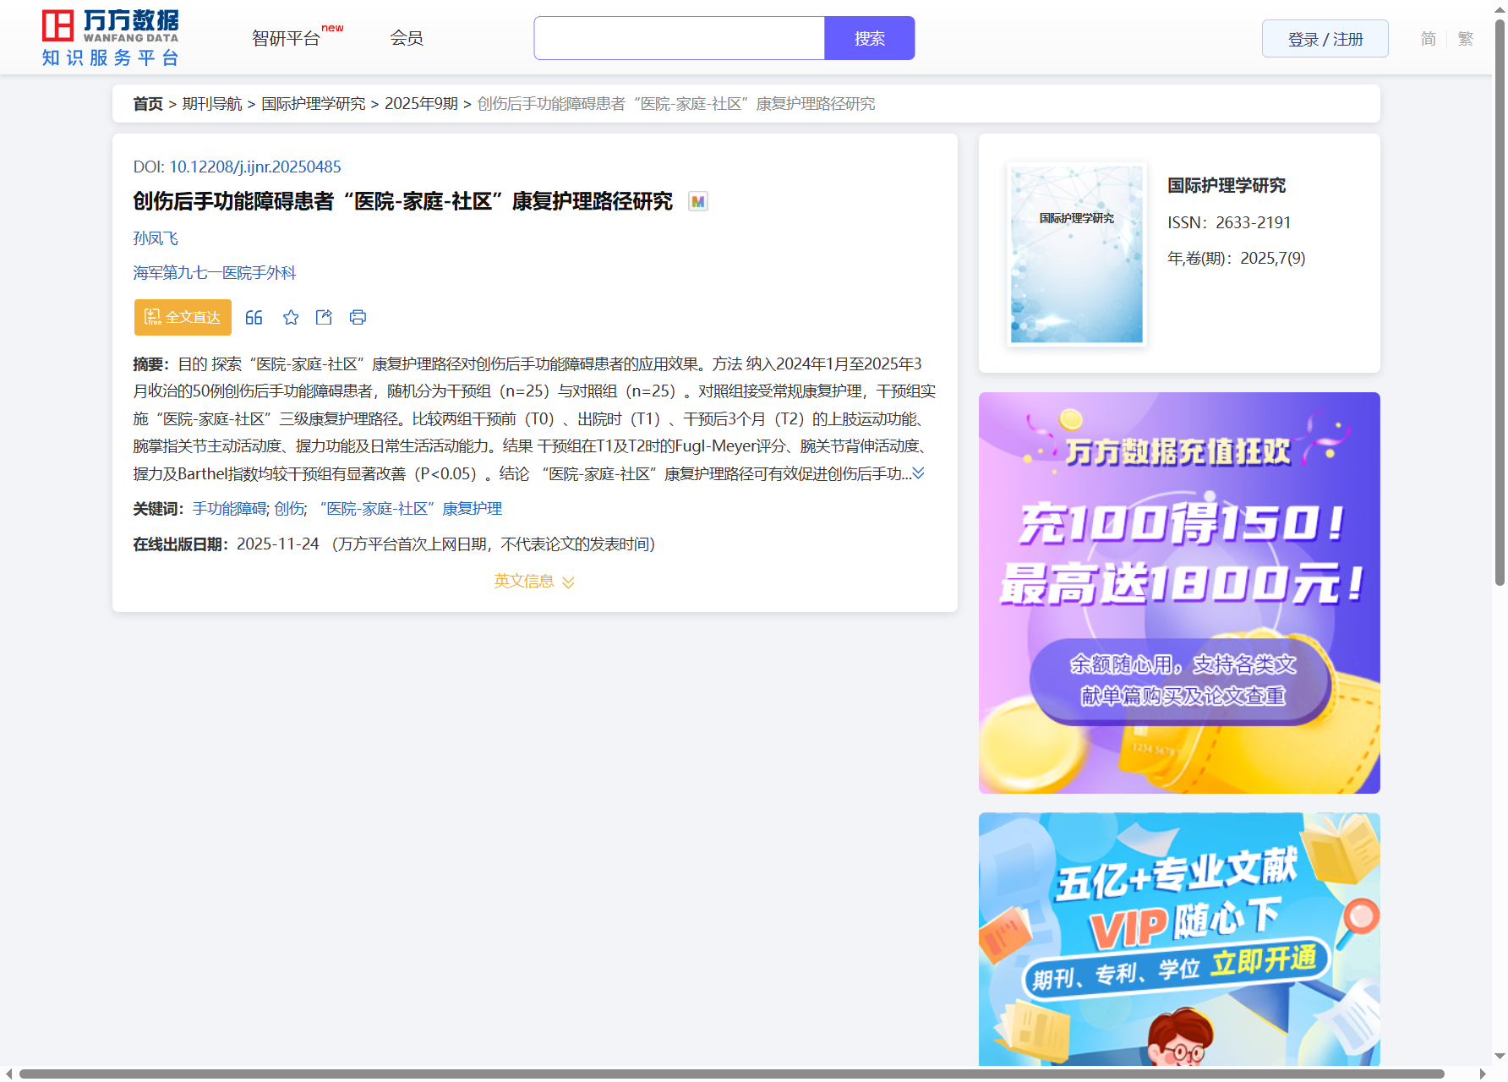Click the star favorite icon

pyautogui.click(x=291, y=318)
